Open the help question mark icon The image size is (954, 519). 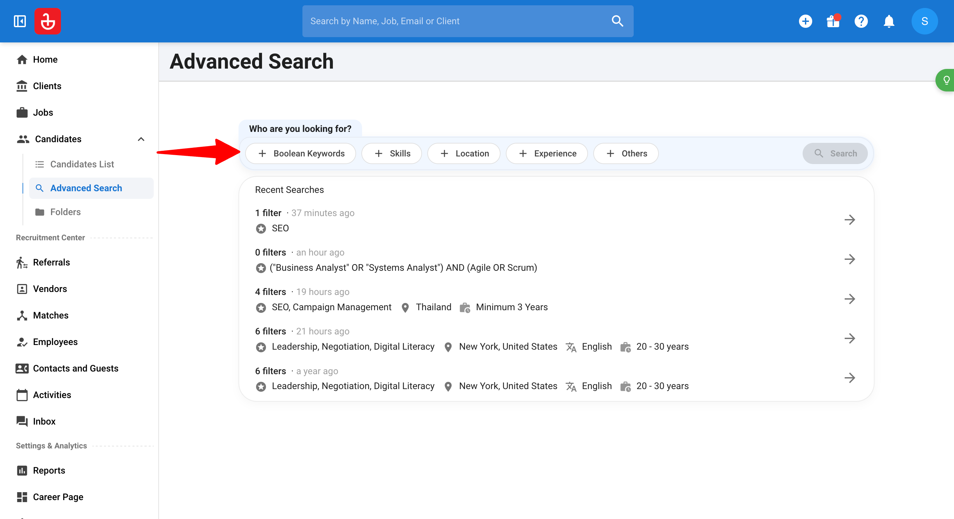(861, 21)
